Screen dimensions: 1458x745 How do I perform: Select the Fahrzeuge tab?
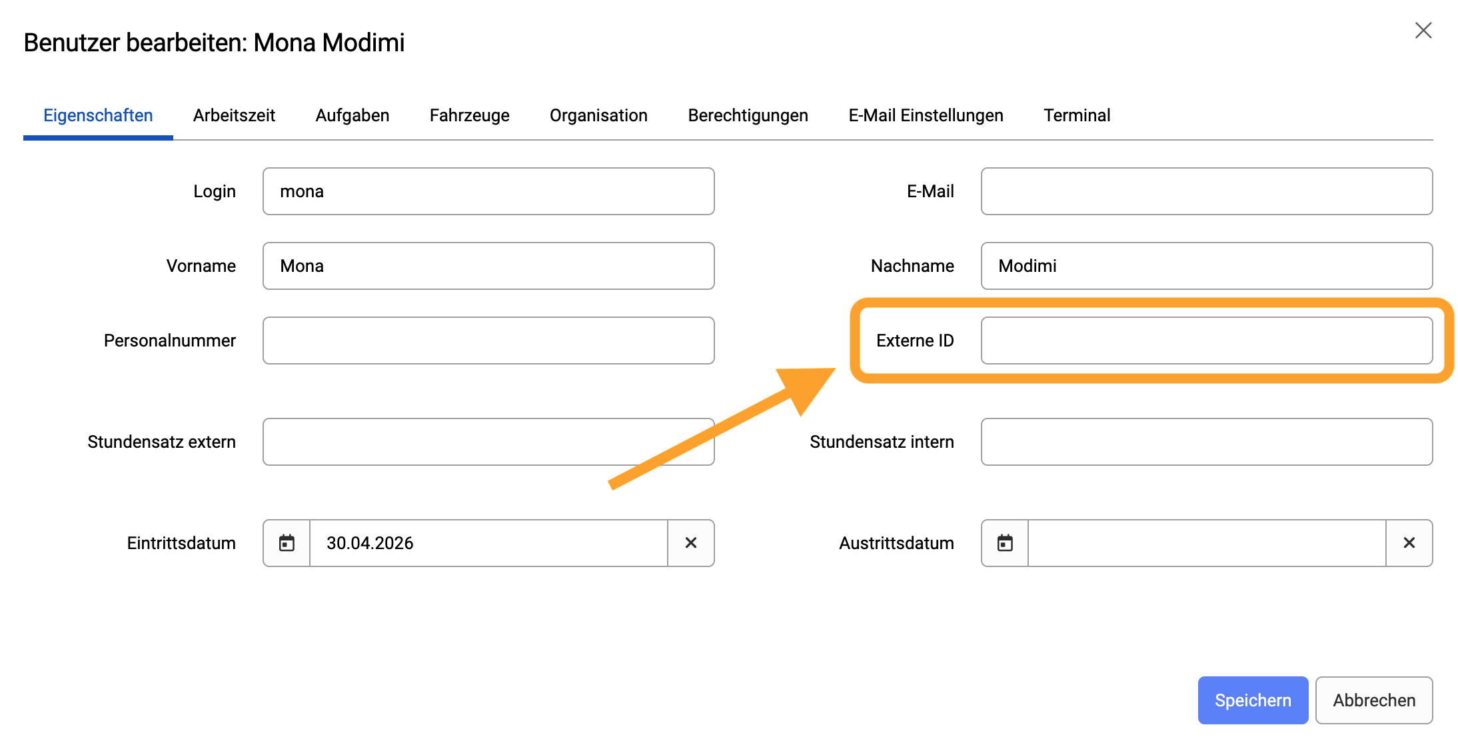[x=470, y=115]
